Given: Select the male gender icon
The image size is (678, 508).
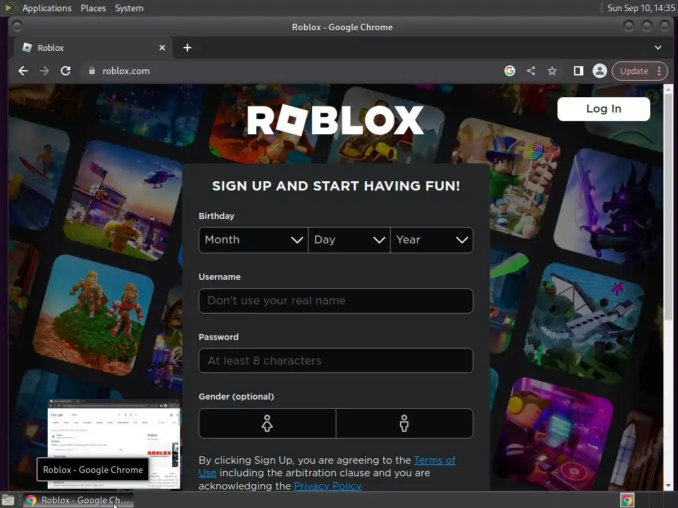Looking at the screenshot, I should pos(405,423).
